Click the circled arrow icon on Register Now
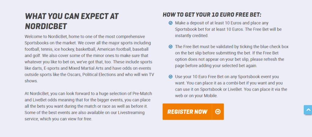 [218, 112]
